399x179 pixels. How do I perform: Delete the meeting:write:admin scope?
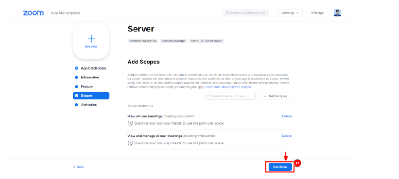point(287,136)
